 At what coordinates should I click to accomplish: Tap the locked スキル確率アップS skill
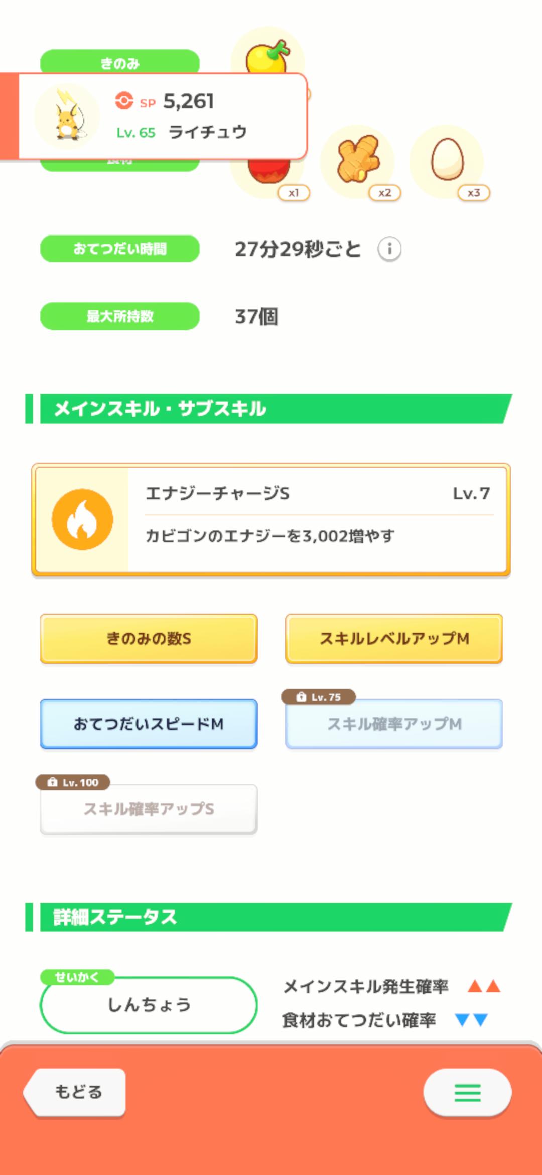click(x=149, y=809)
